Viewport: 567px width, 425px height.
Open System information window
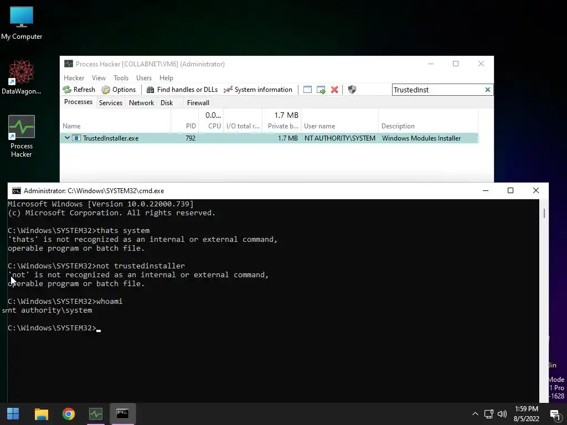coord(258,90)
